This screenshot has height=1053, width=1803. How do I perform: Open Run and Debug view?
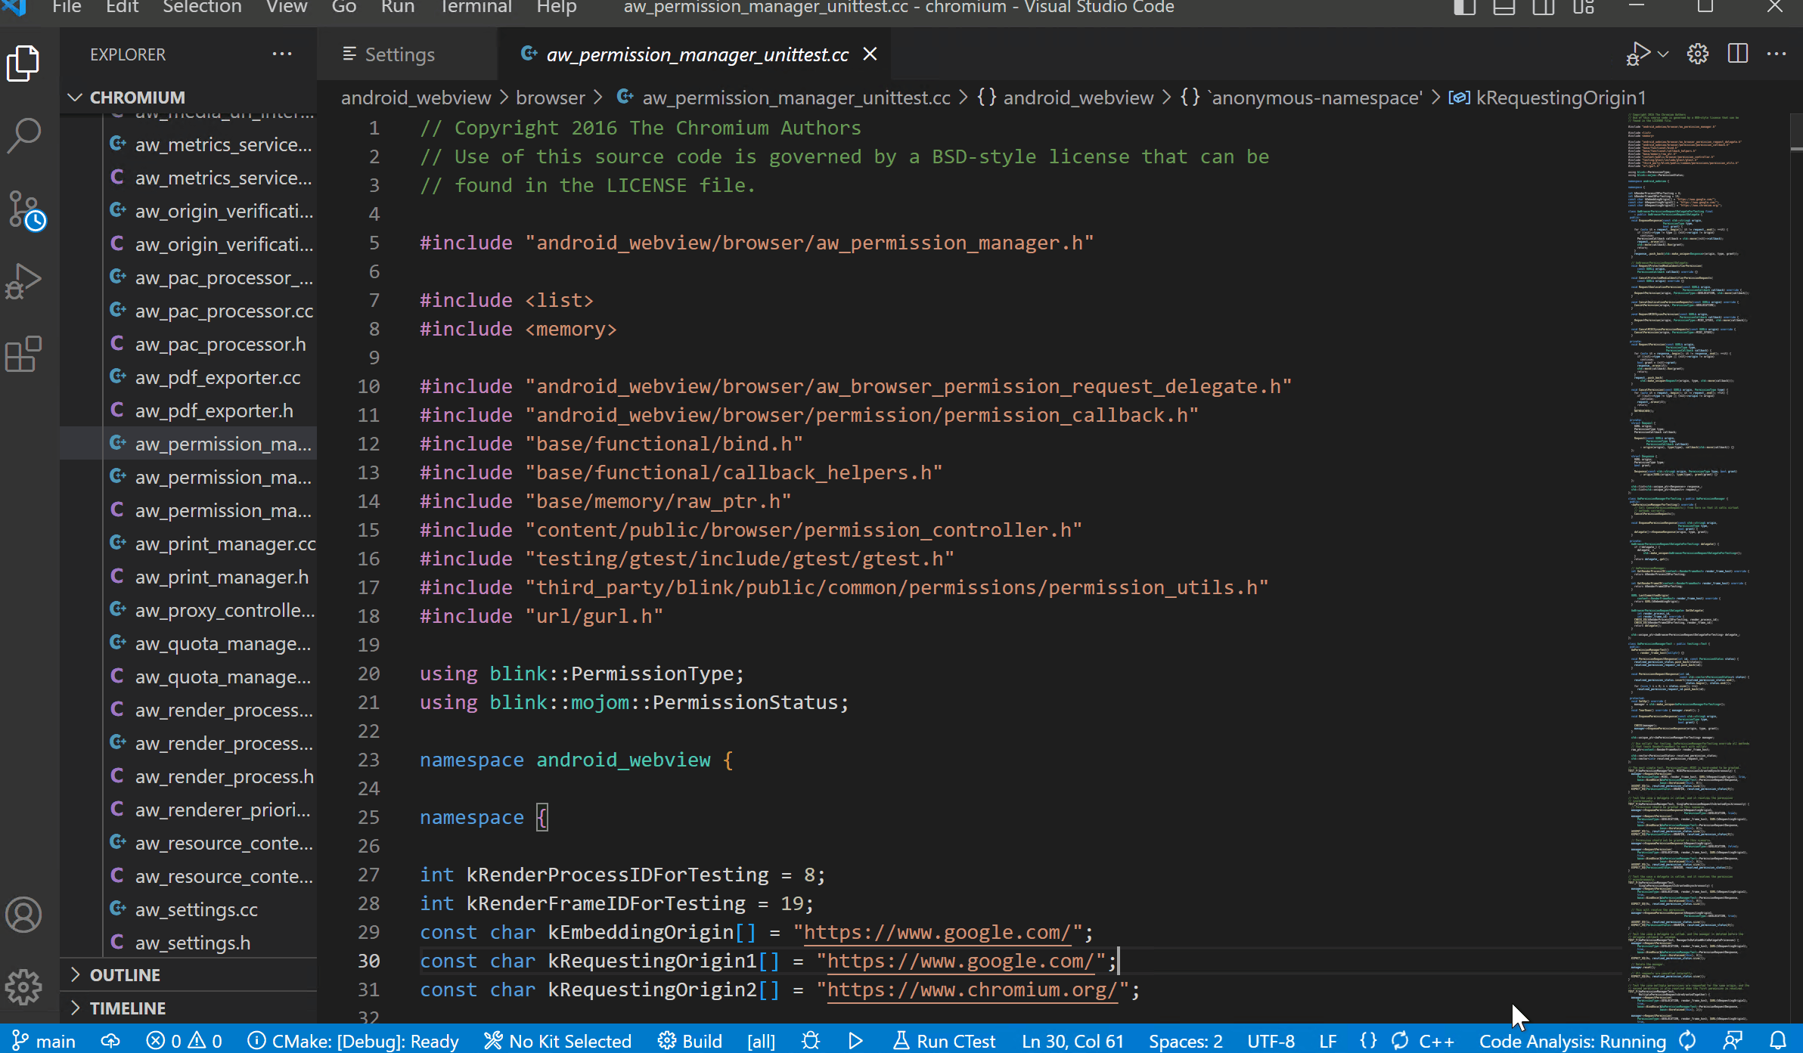click(24, 281)
